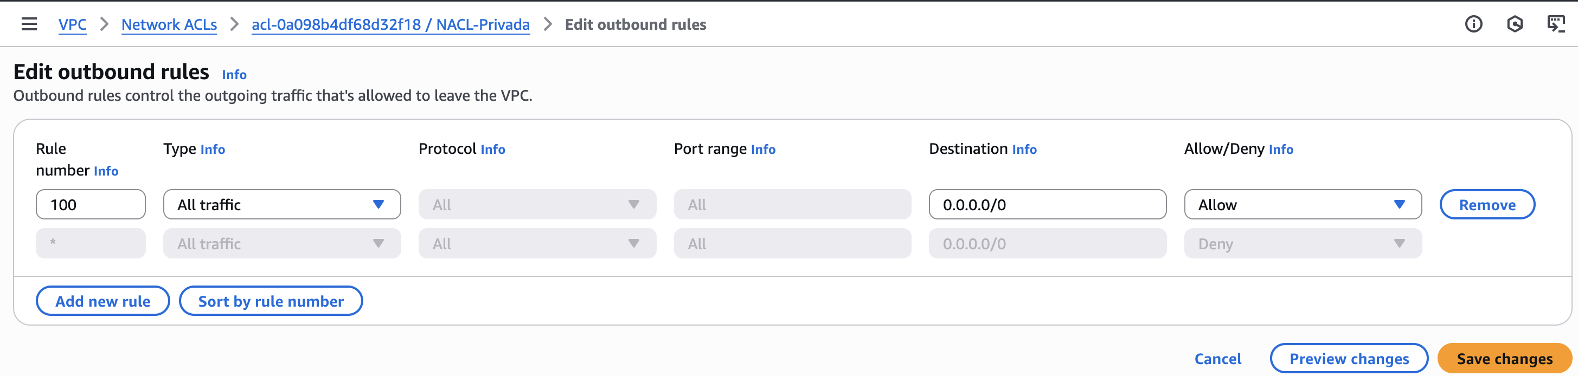The width and height of the screenshot is (1578, 376).
Task: Expand the Allow dropdown for rule 100
Action: (x=1303, y=205)
